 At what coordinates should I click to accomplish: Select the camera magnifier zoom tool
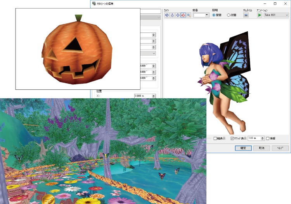coord(189,15)
